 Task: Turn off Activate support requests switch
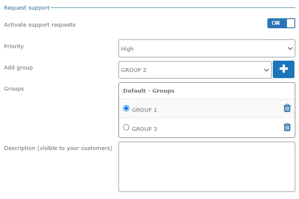281,23
